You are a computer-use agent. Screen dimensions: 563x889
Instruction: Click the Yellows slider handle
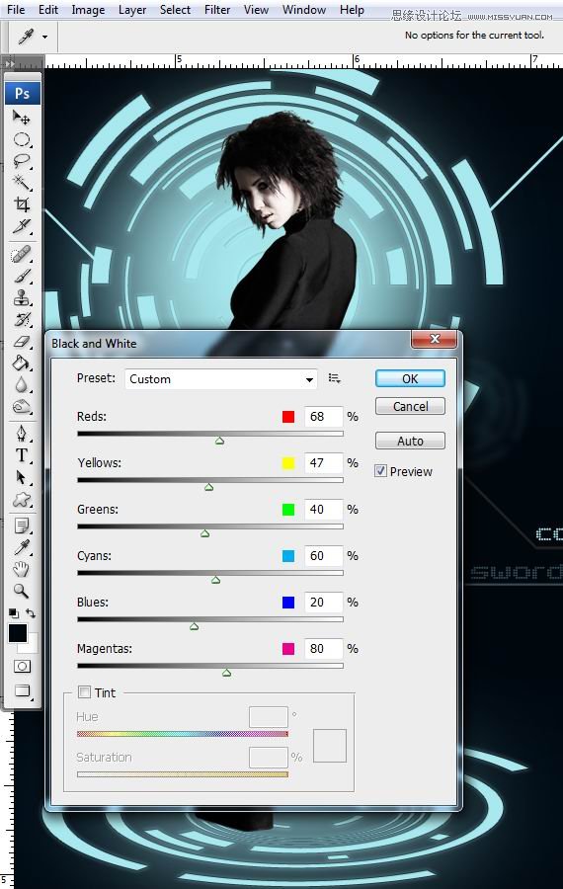(x=208, y=486)
